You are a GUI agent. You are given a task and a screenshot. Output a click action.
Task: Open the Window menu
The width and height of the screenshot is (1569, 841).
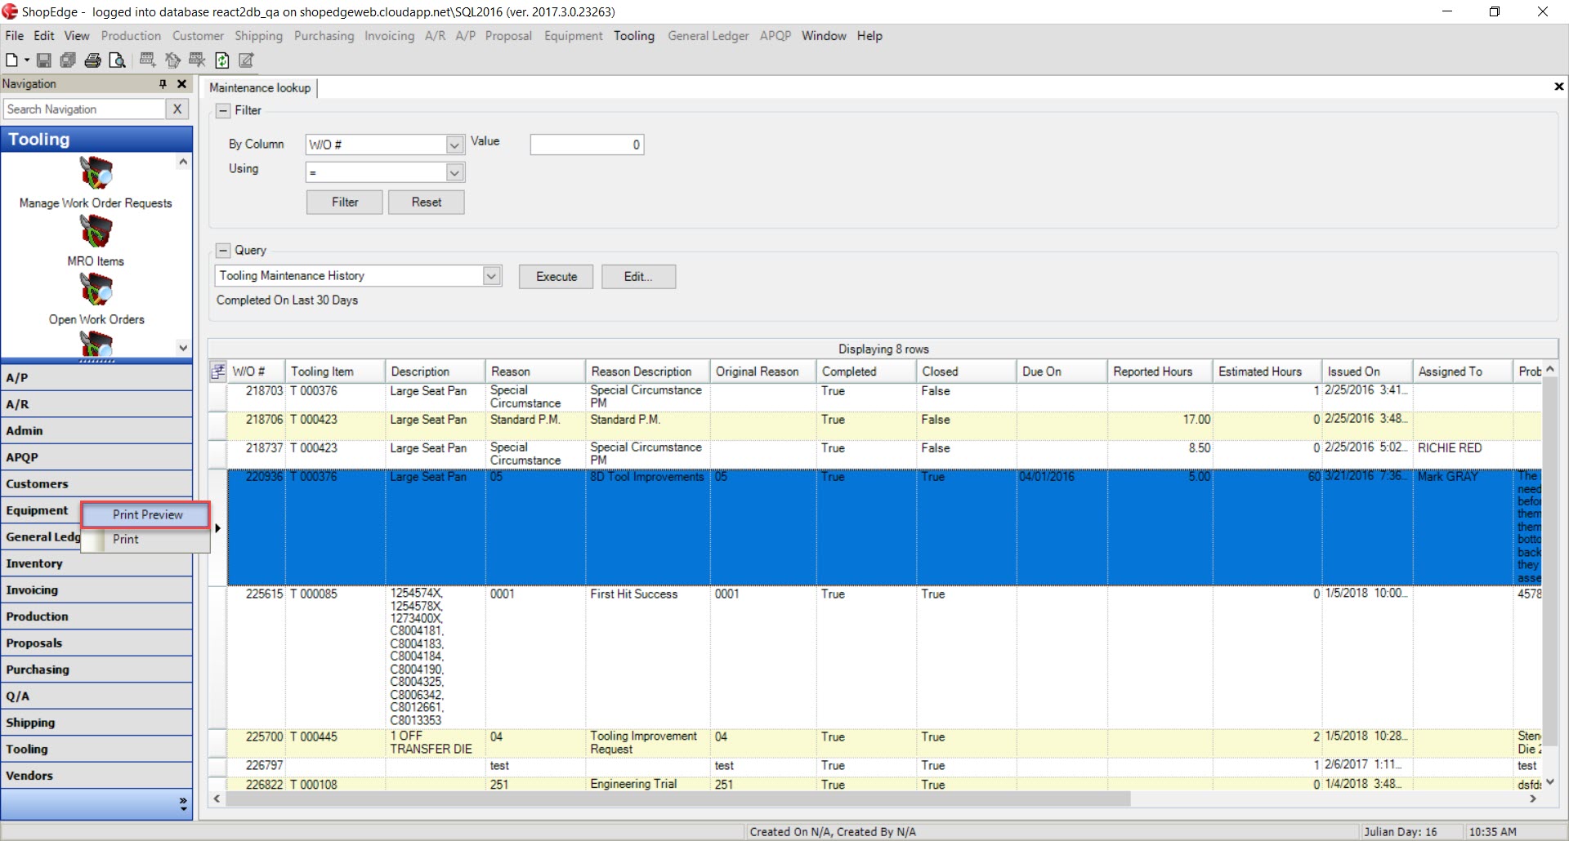pos(824,36)
